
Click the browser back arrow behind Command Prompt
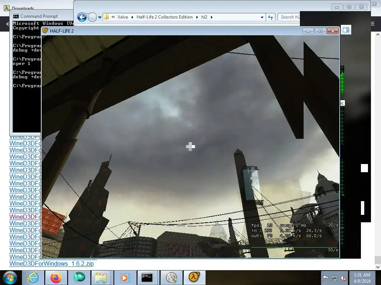(x=7, y=24)
